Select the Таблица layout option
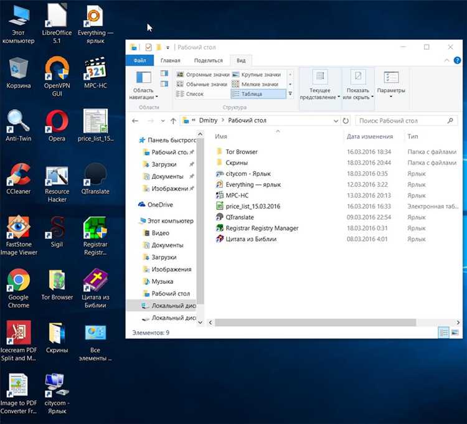 pyautogui.click(x=258, y=94)
